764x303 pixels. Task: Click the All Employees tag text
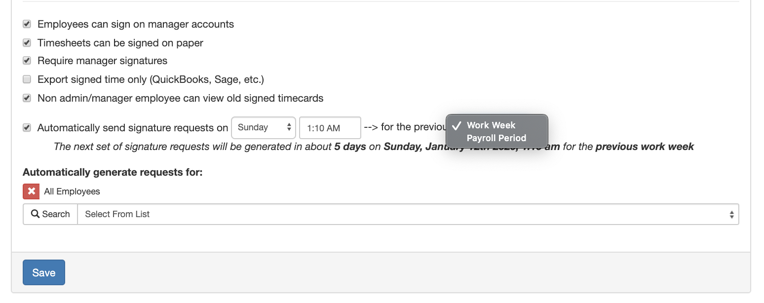coord(72,191)
